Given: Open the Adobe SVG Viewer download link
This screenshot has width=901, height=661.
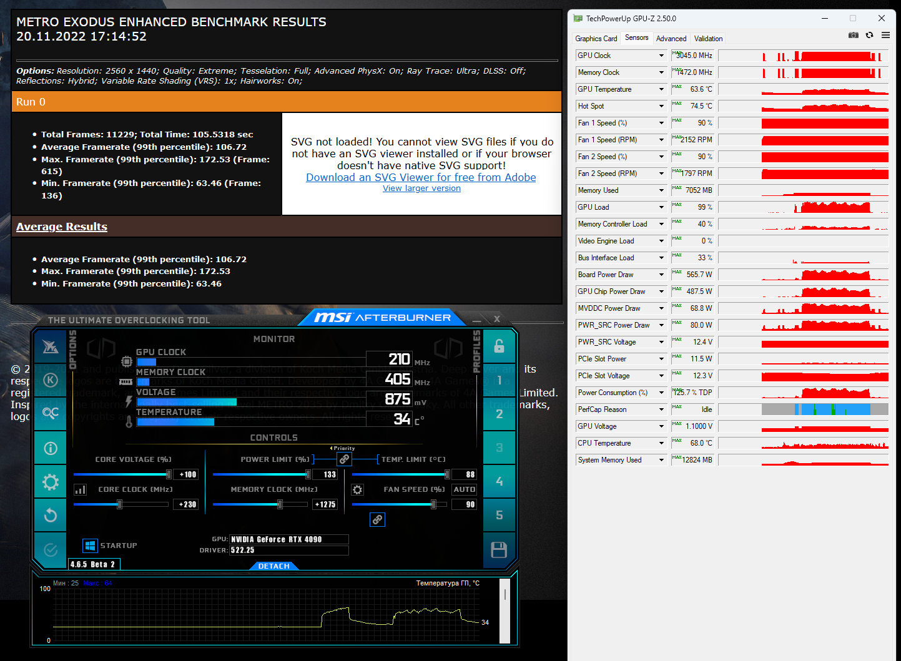Looking at the screenshot, I should 421,177.
